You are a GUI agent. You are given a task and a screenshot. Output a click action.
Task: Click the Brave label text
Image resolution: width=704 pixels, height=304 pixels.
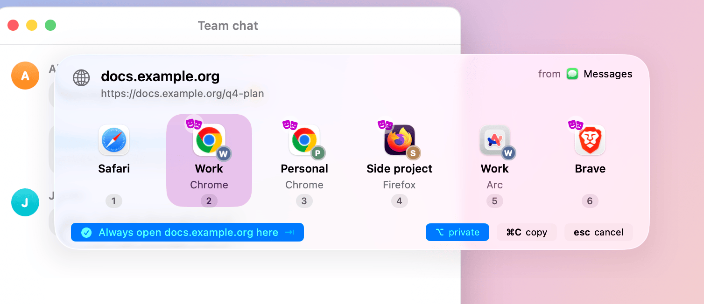(x=590, y=169)
